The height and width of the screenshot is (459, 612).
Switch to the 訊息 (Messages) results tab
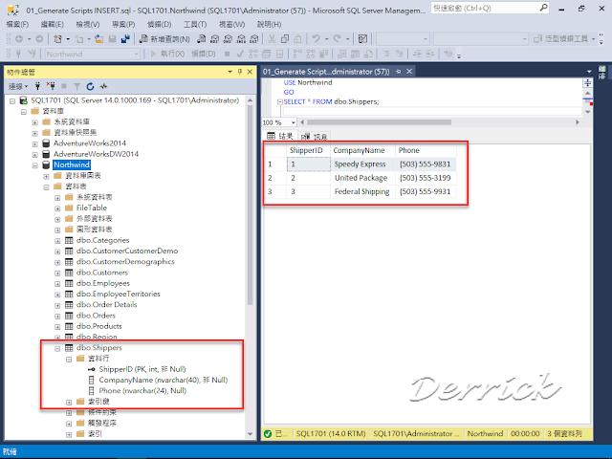point(315,136)
